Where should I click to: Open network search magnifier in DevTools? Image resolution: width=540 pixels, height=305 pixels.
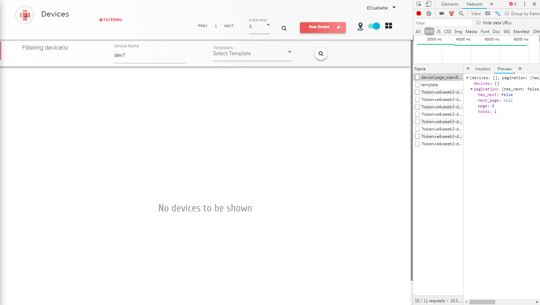461,14
